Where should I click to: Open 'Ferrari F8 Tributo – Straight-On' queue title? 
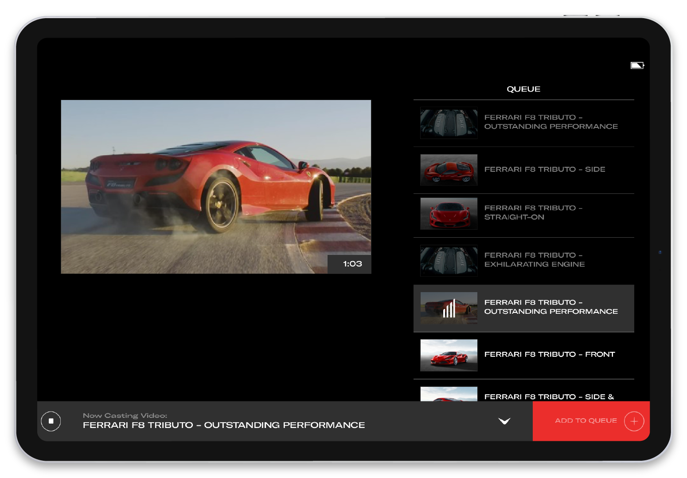533,212
